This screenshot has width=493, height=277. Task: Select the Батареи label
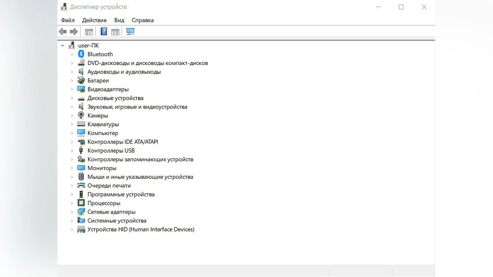(x=98, y=80)
